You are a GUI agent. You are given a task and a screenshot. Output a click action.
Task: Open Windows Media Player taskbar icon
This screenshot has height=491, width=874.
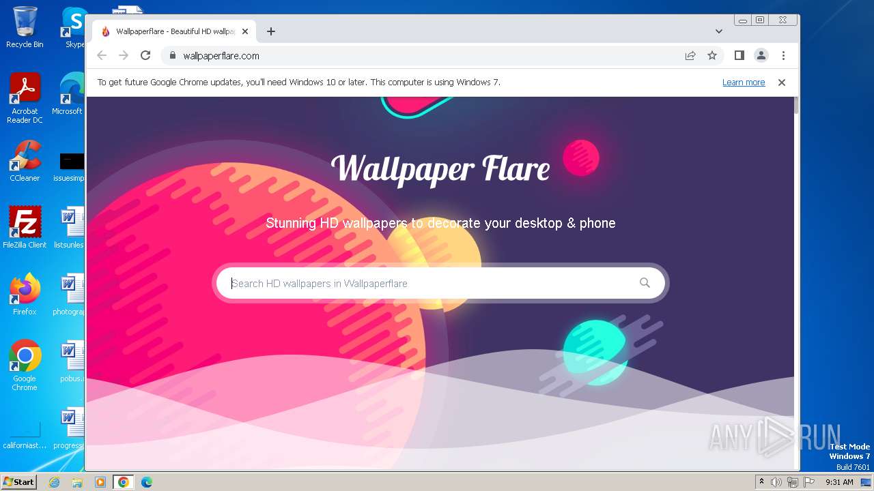click(x=100, y=482)
